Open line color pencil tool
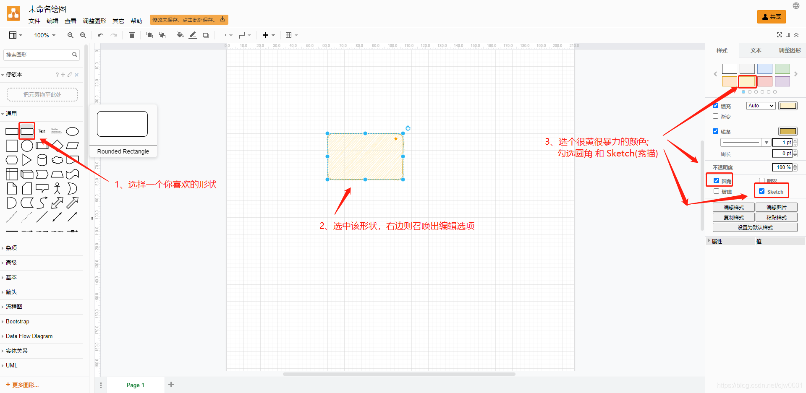The width and height of the screenshot is (806, 393). click(193, 35)
